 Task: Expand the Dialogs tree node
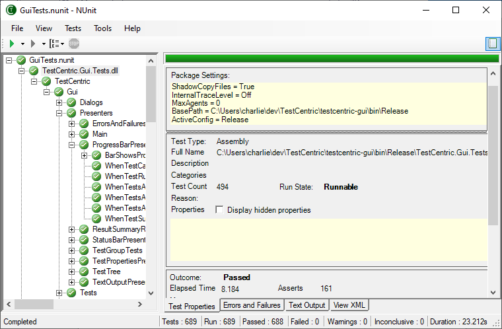point(59,102)
